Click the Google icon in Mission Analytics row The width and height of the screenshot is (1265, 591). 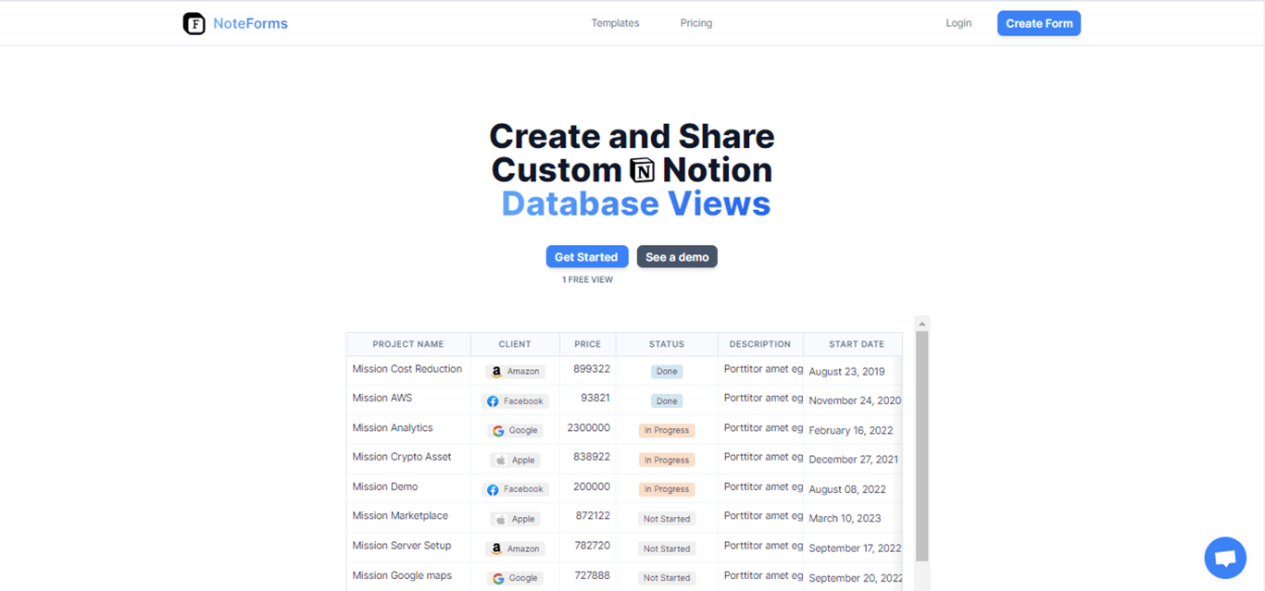(x=498, y=431)
